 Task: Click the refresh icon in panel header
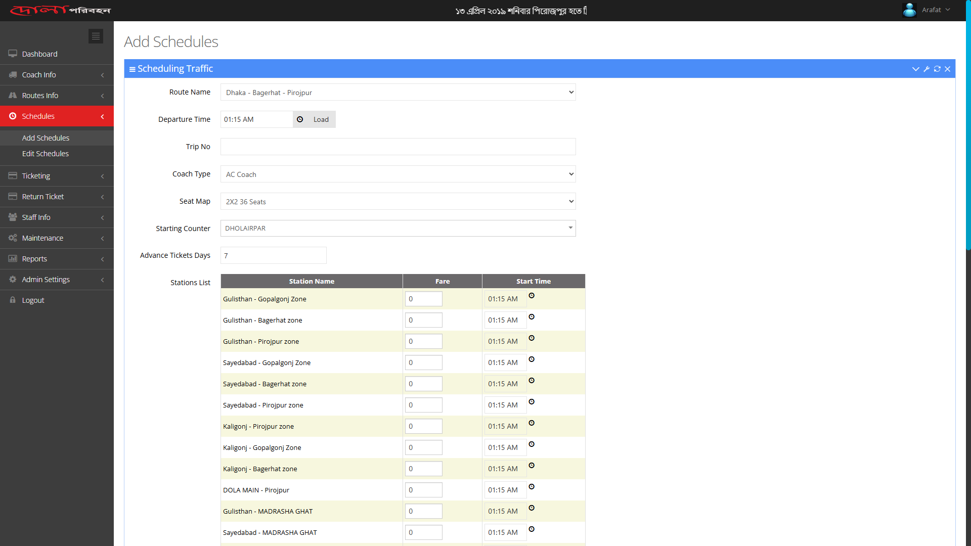(937, 69)
